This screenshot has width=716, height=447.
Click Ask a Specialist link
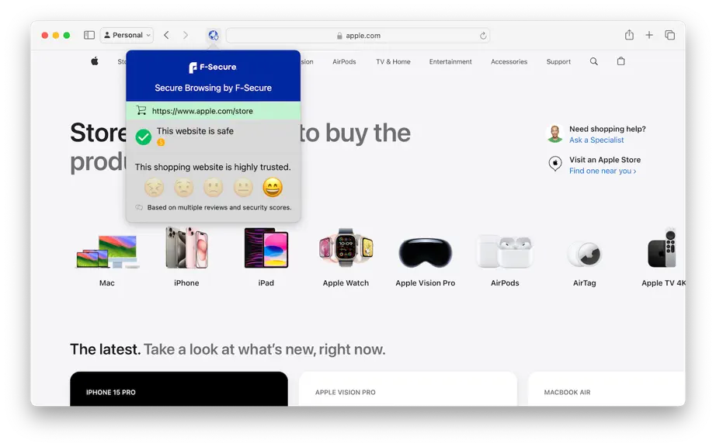tap(596, 140)
